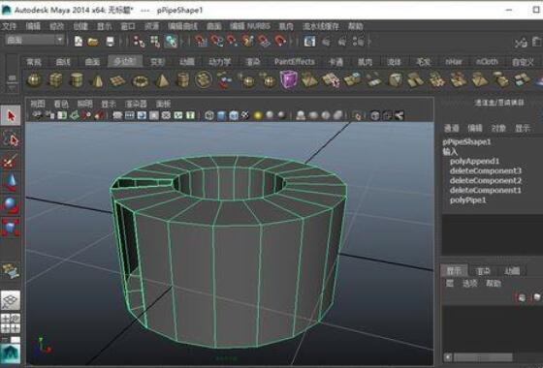Select the polygon sphere shelf icon

pyautogui.click(x=34, y=79)
